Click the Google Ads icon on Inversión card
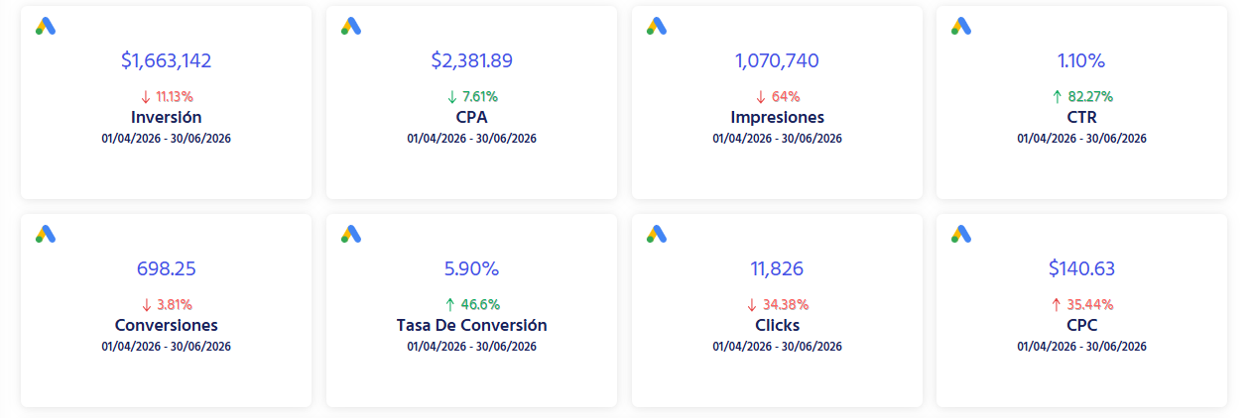Image resolution: width=1250 pixels, height=418 pixels. [46, 26]
